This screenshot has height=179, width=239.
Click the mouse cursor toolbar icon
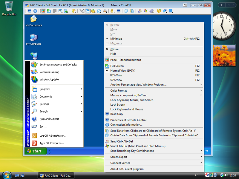pyautogui.click(x=82, y=11)
